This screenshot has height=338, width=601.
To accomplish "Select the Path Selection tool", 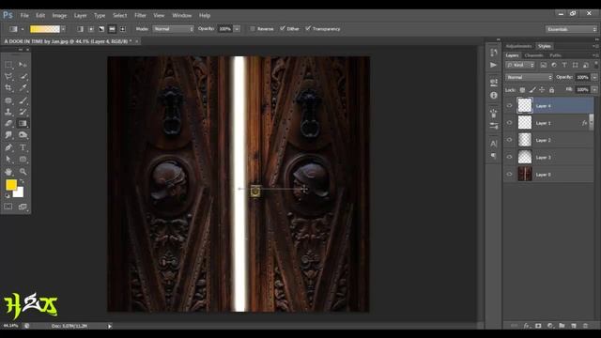I will (x=8, y=159).
